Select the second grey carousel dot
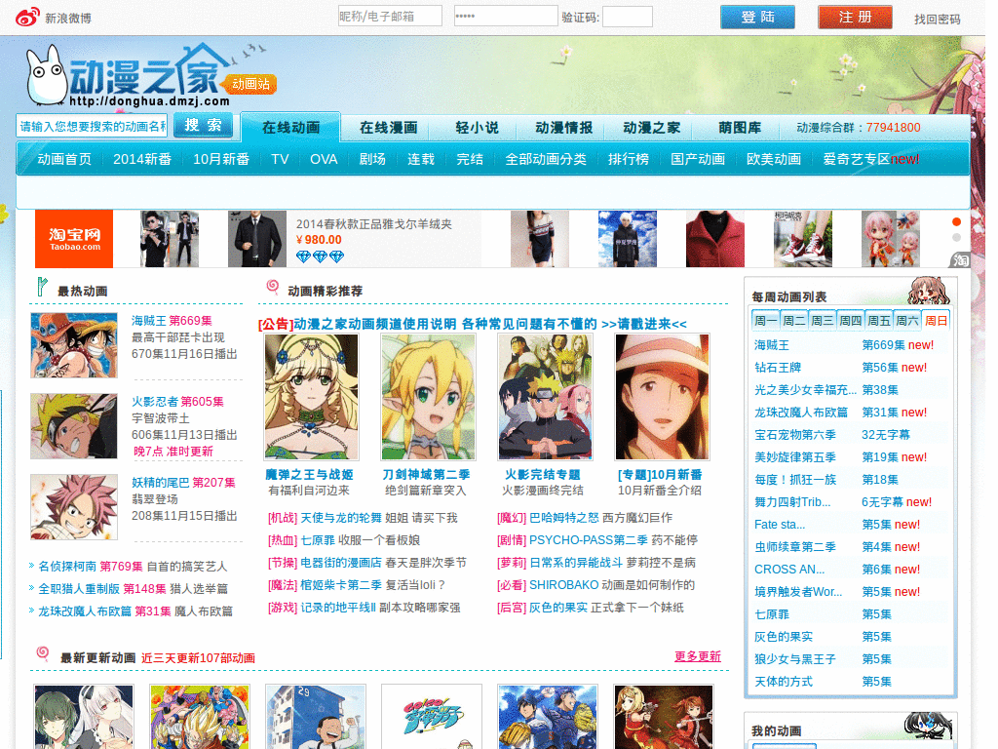The image size is (998, 749). tap(956, 238)
